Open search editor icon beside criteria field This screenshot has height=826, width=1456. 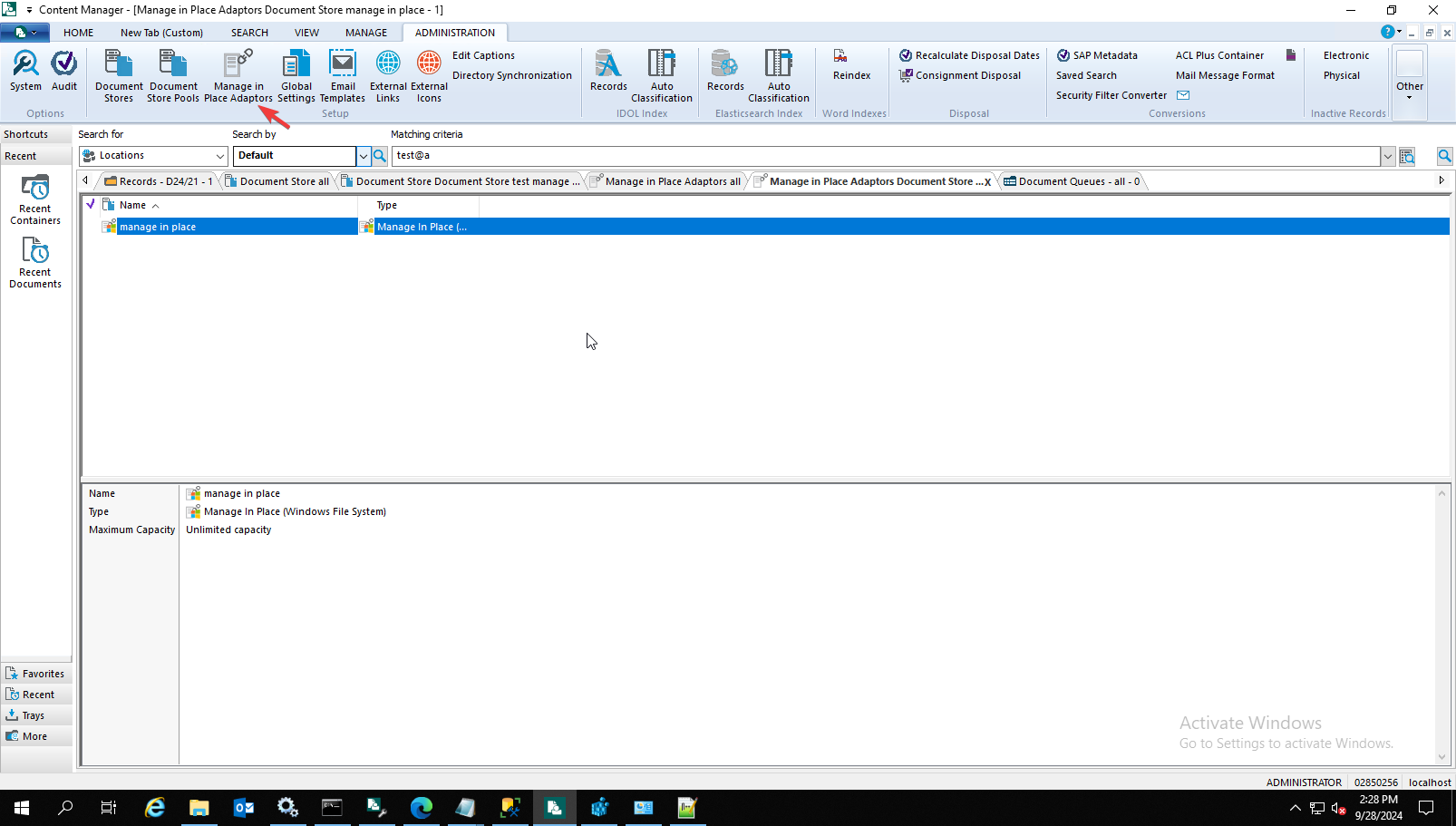1407,156
